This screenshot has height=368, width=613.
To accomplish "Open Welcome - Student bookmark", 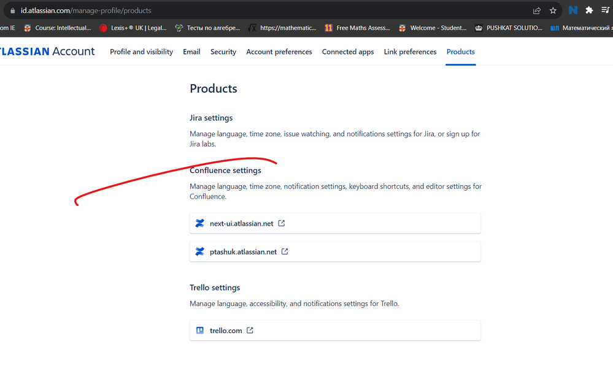I will (433, 28).
